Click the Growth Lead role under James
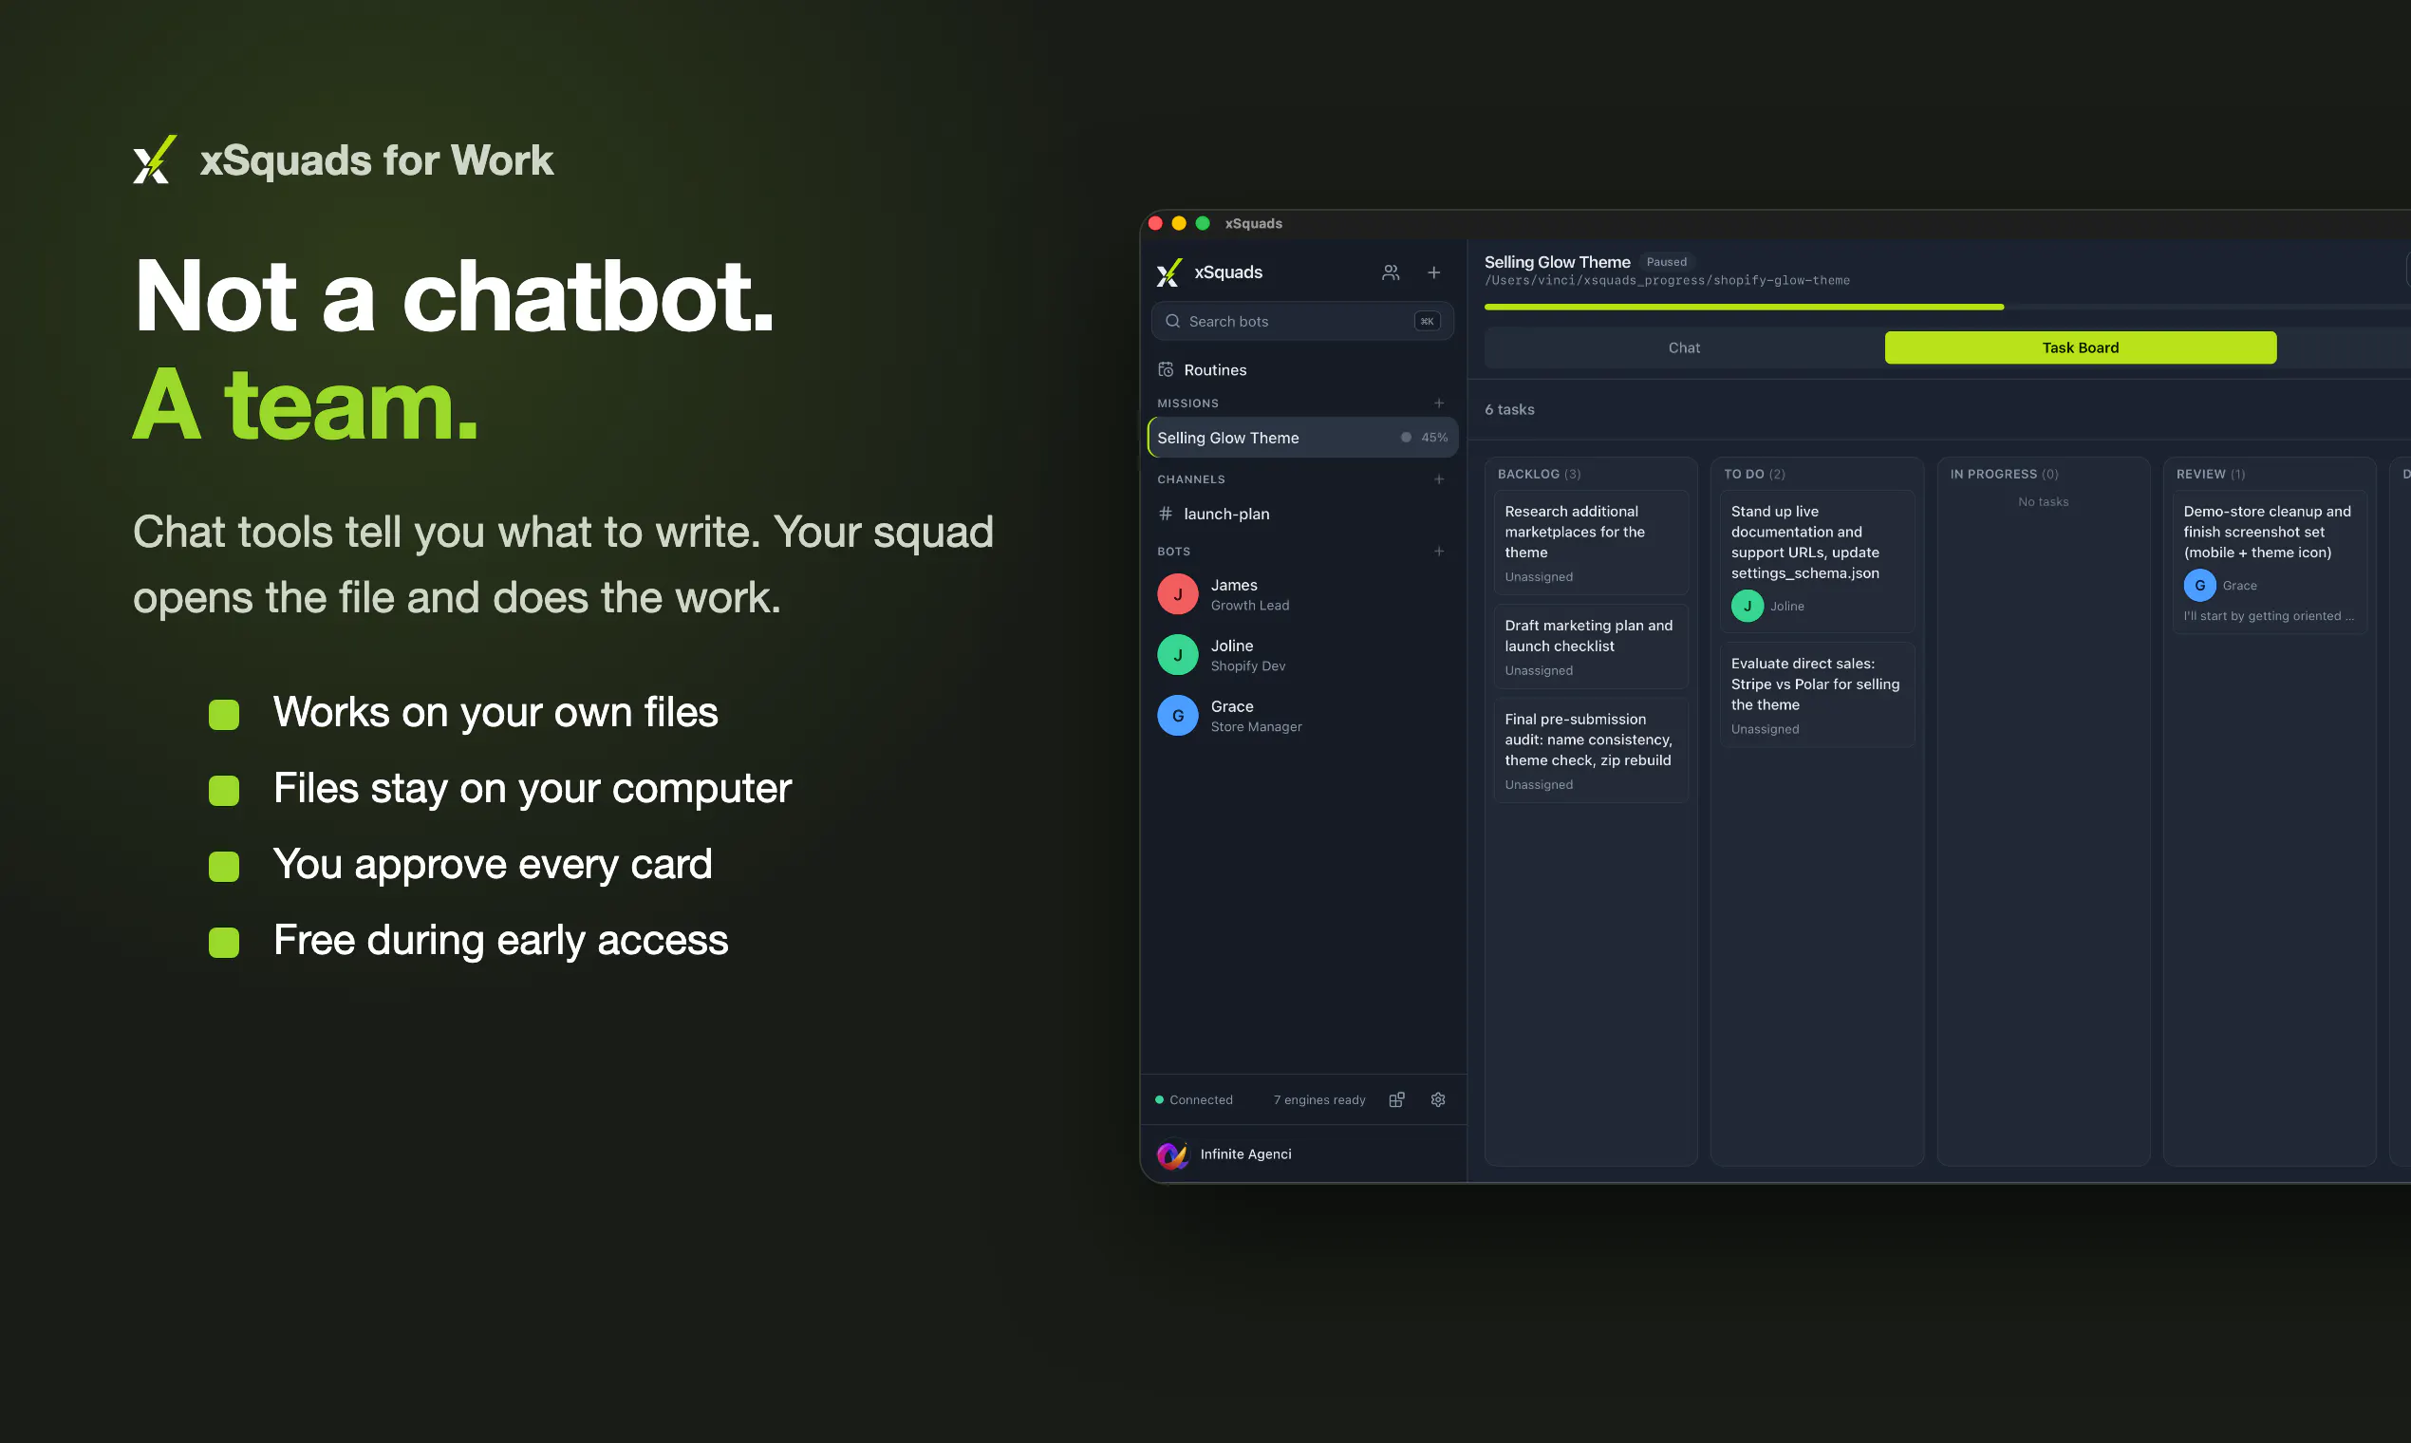 (x=1249, y=606)
